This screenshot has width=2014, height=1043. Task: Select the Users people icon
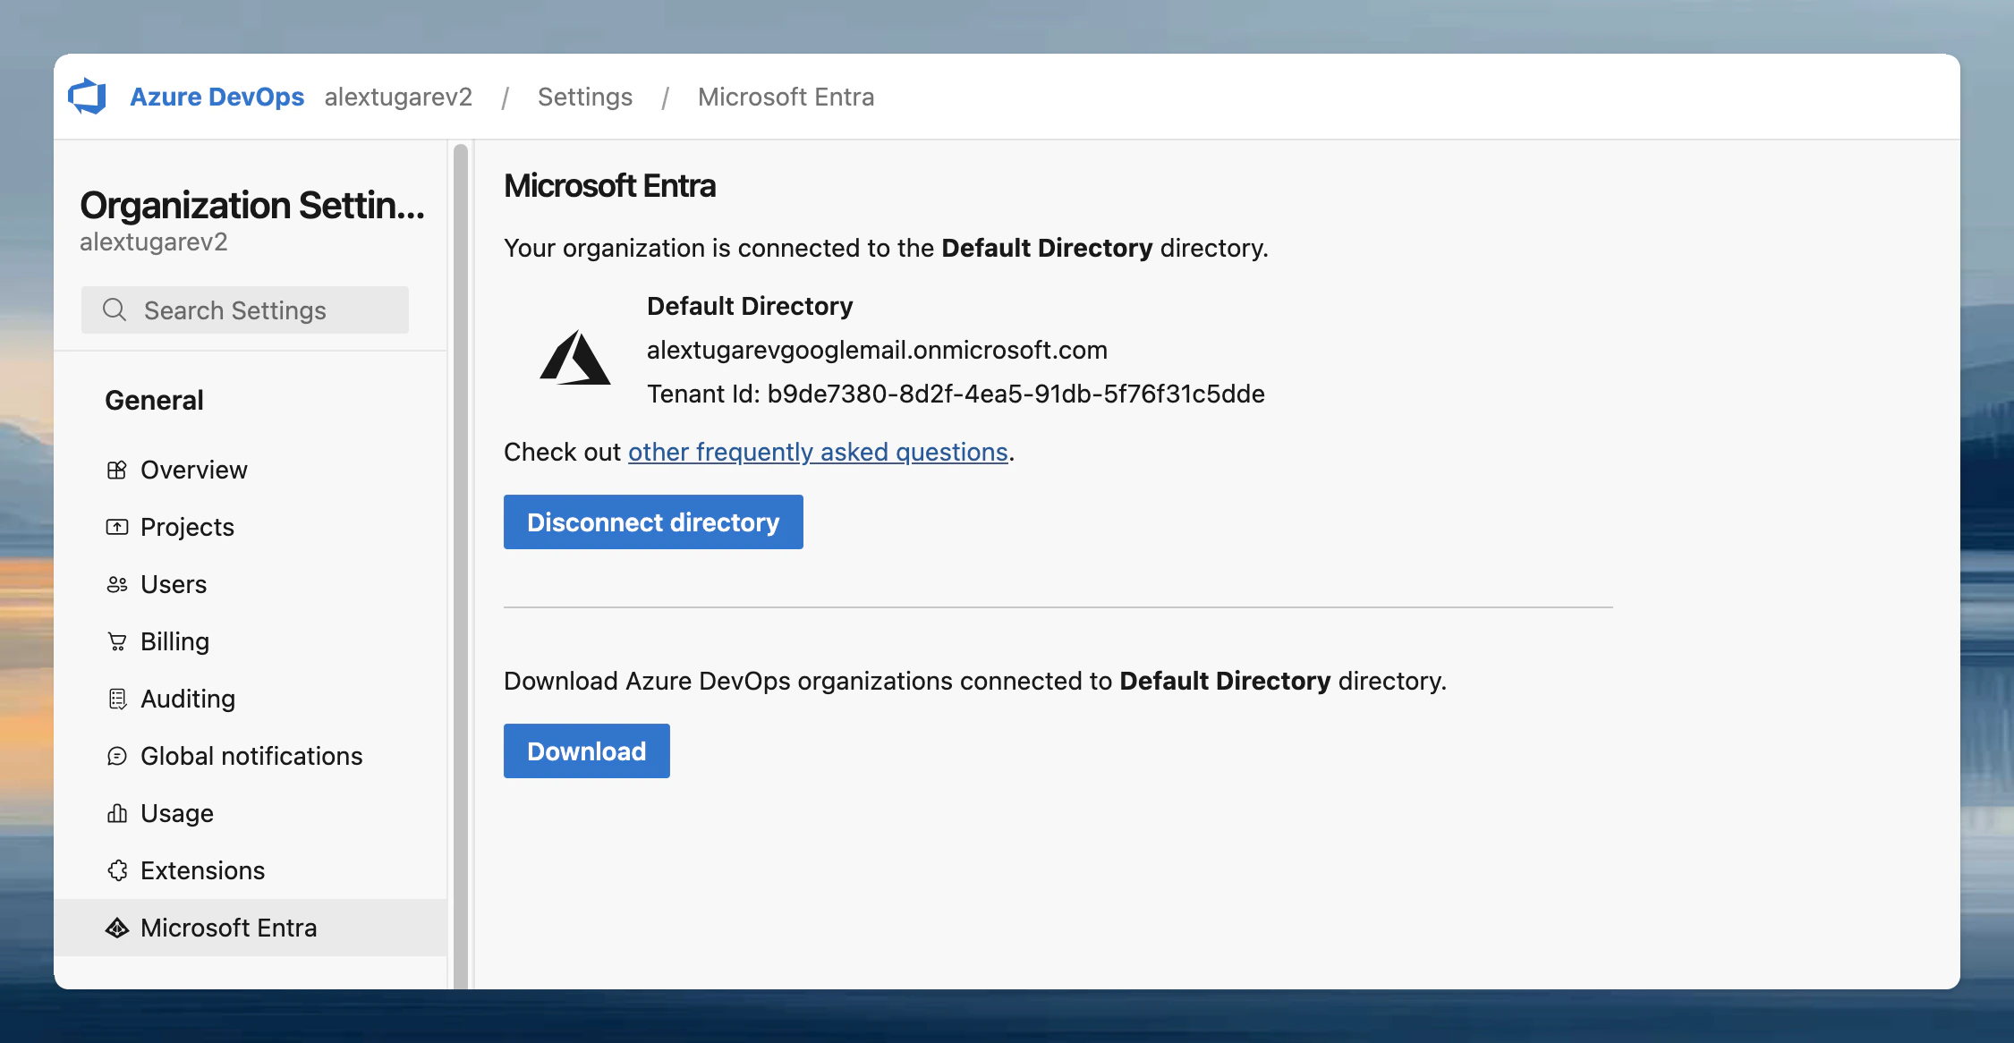click(x=117, y=584)
